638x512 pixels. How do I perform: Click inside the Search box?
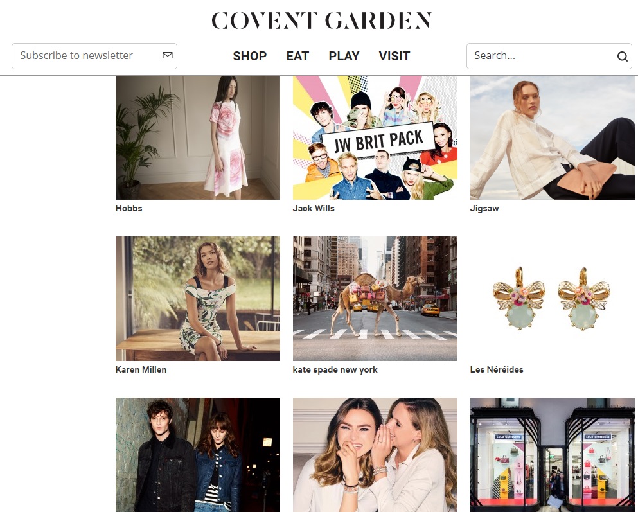coord(549,56)
